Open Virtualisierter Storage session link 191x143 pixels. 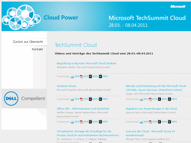pos(84,131)
